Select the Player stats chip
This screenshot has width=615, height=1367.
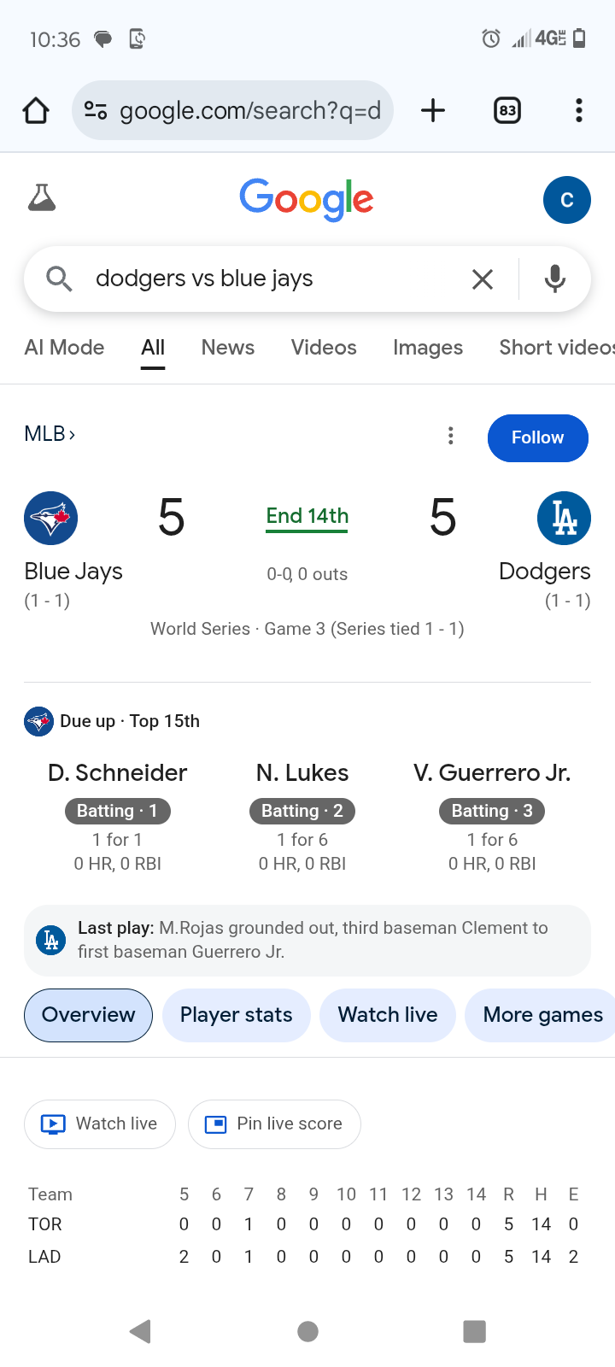coord(236,1015)
